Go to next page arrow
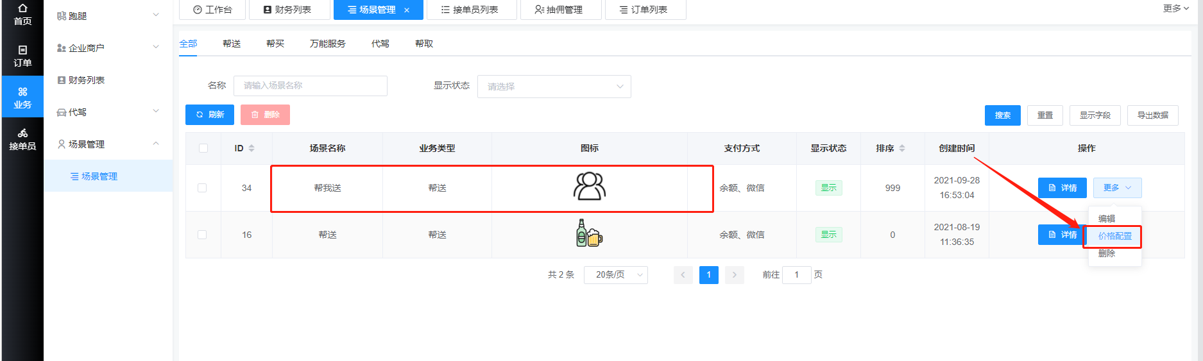 (x=735, y=274)
